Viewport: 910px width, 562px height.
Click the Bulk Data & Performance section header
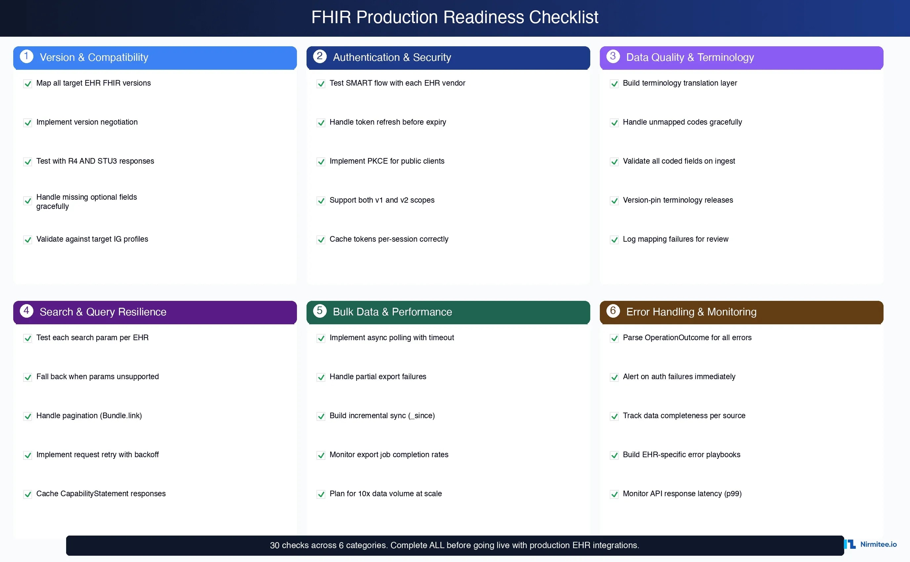(x=448, y=312)
